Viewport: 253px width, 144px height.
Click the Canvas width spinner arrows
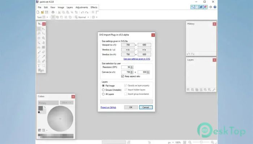(132, 72)
